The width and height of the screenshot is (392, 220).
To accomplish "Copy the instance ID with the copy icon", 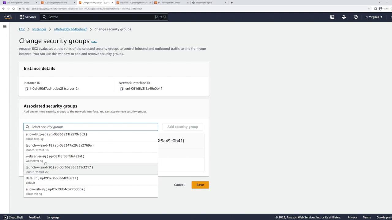I will coord(26,89).
